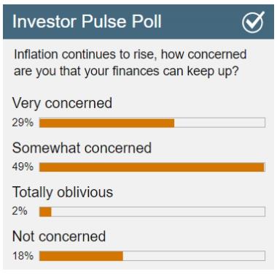Click empty track of Totally oblivious bar
This screenshot has width=277, height=274.
click(158, 212)
